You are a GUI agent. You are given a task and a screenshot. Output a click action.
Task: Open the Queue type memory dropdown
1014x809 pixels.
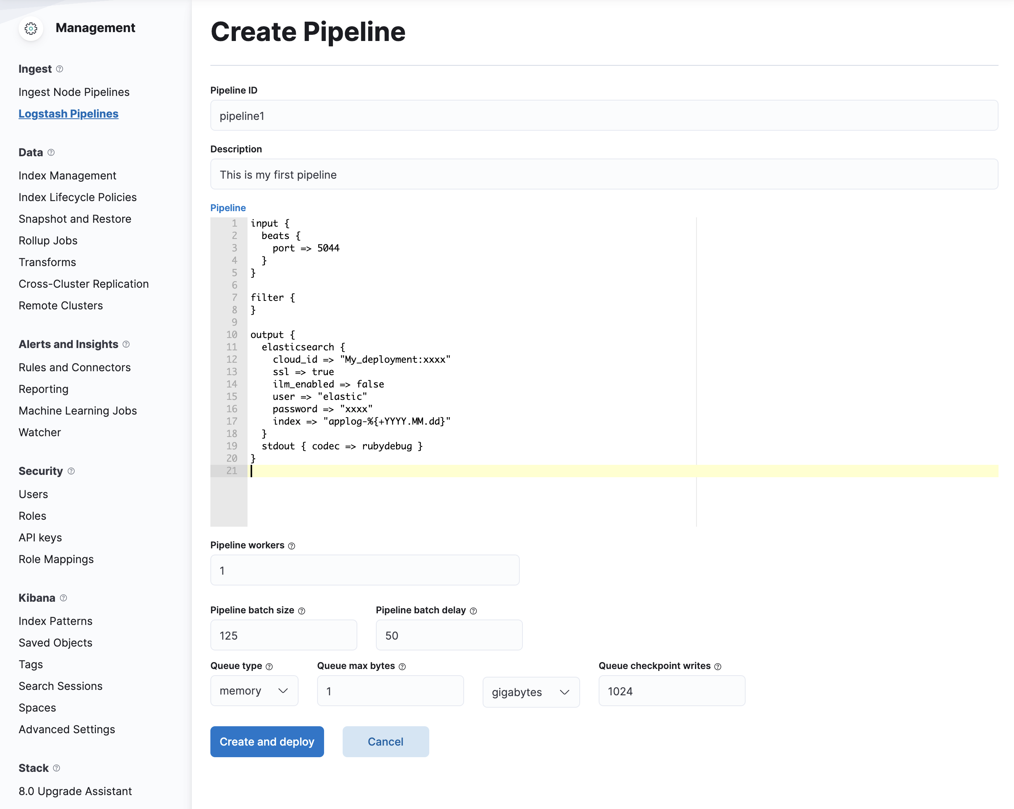(254, 690)
